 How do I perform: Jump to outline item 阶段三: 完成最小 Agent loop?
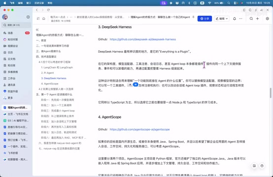[x=58, y=111]
